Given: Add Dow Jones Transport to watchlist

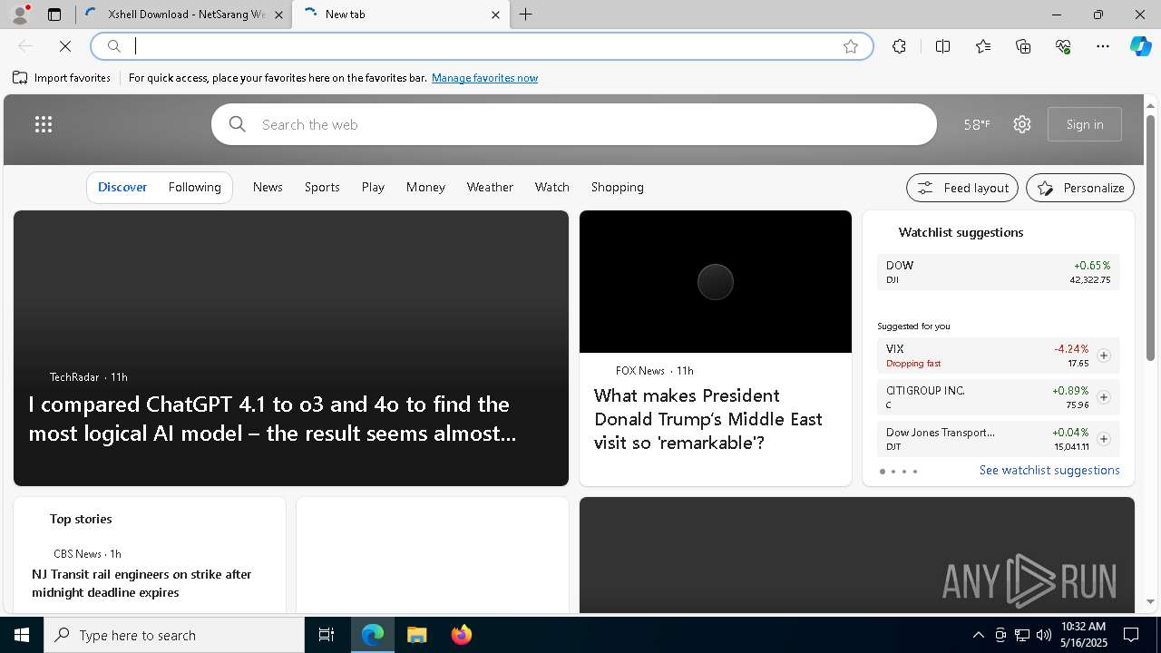Looking at the screenshot, I should (x=1104, y=439).
